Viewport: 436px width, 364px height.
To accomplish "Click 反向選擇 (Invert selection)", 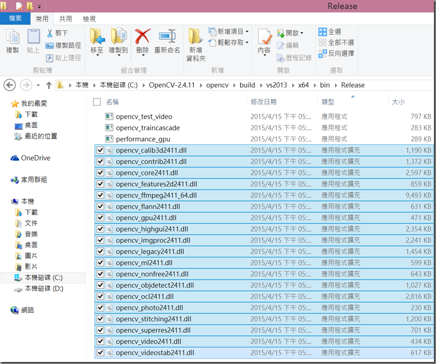I will coord(337,54).
